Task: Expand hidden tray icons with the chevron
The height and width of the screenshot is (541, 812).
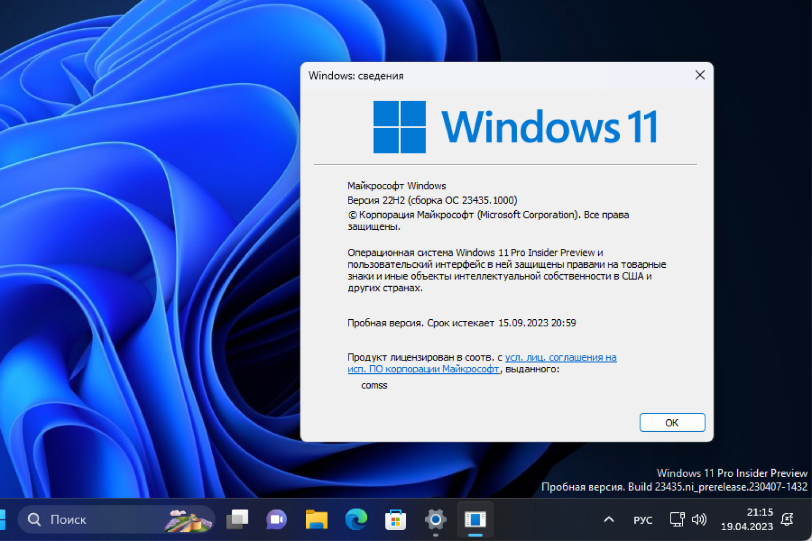Action: coord(608,519)
